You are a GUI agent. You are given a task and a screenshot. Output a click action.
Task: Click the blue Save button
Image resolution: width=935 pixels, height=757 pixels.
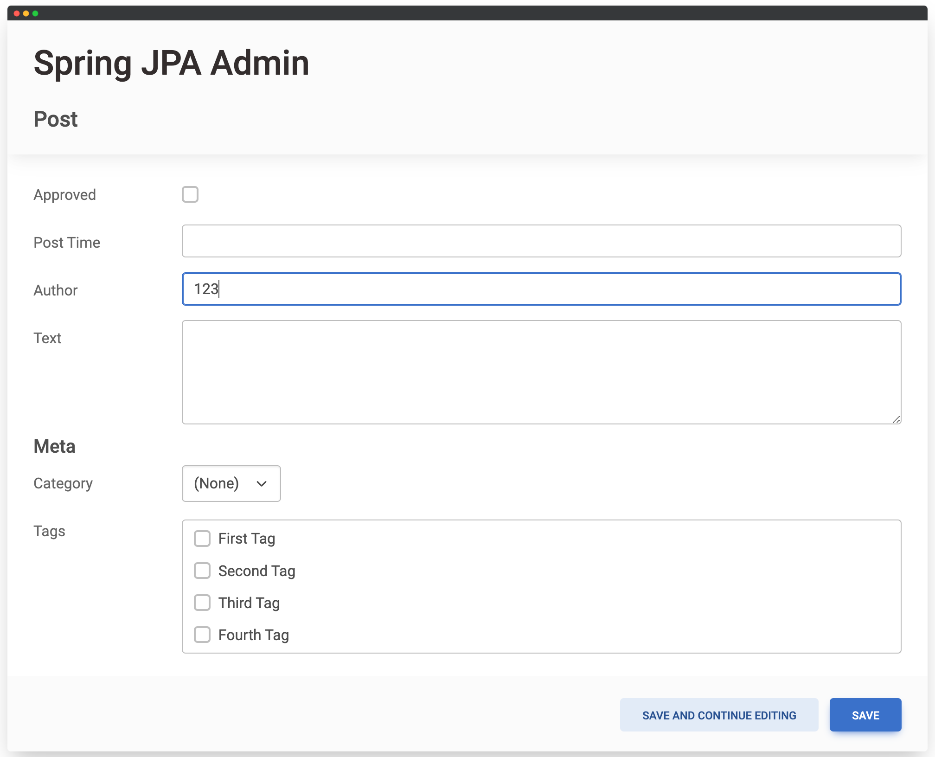865,715
